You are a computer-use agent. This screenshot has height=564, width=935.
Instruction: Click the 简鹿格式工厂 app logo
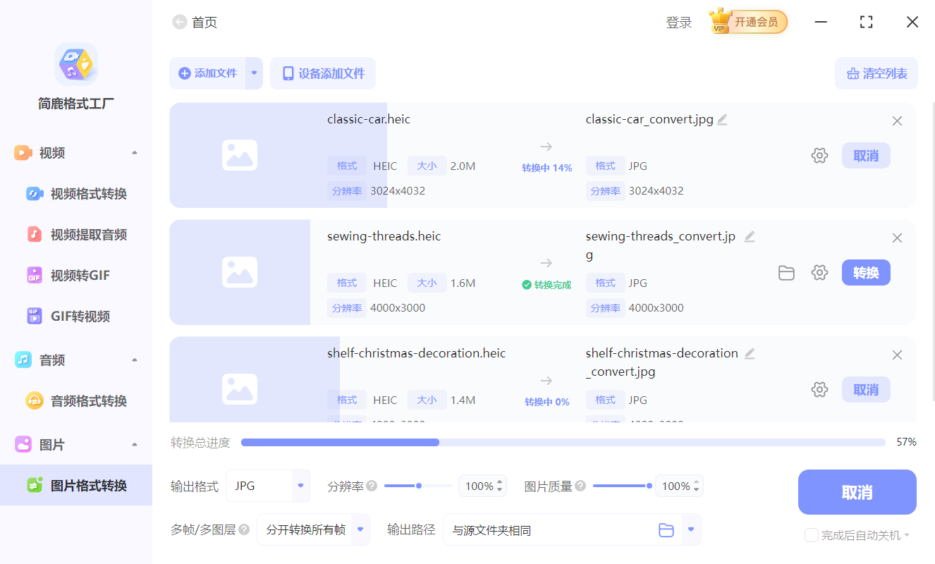pyautogui.click(x=76, y=64)
